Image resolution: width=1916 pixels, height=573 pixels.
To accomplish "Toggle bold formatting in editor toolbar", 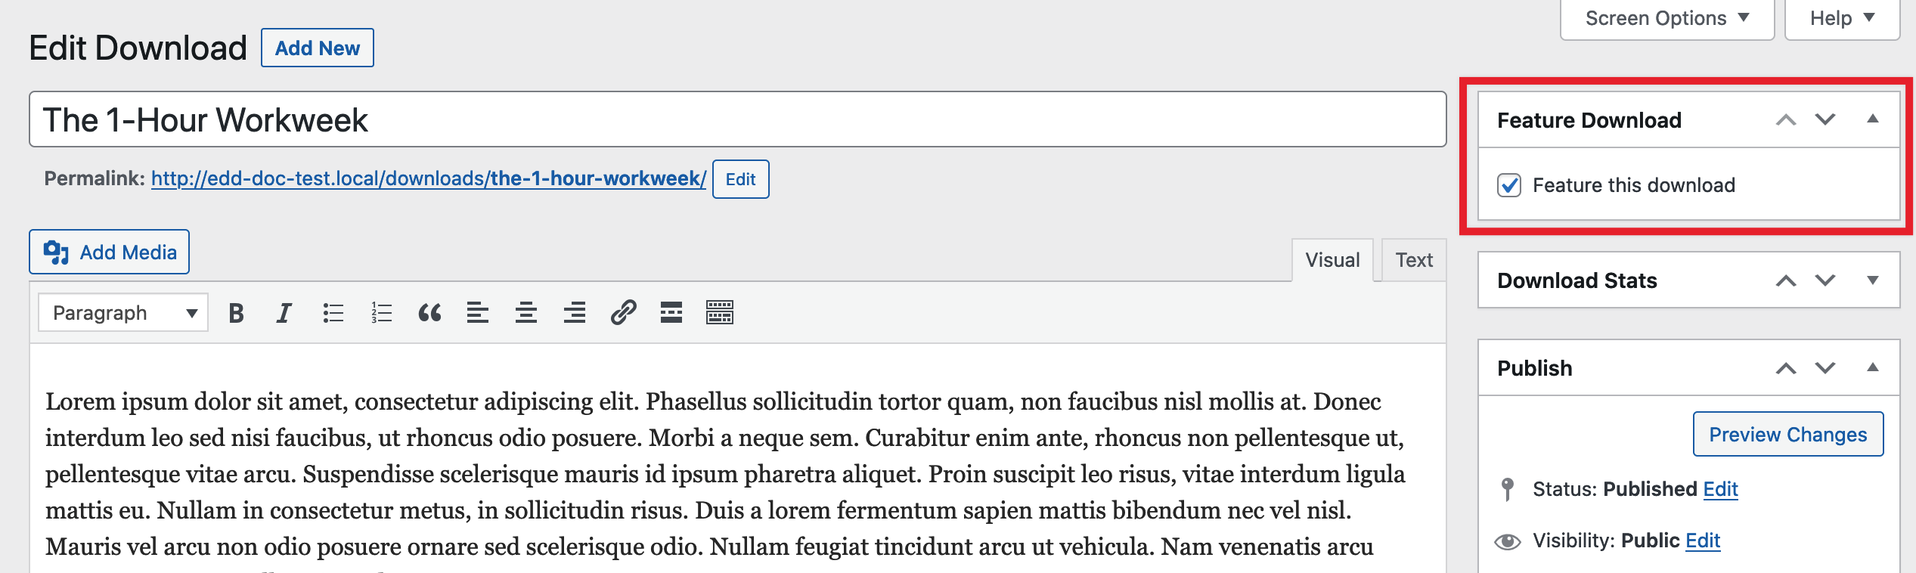I will (236, 313).
